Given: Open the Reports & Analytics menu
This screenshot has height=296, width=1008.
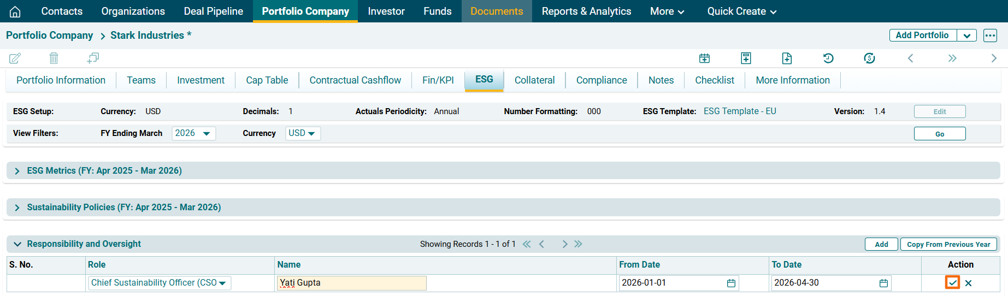Looking at the screenshot, I should coord(586,11).
